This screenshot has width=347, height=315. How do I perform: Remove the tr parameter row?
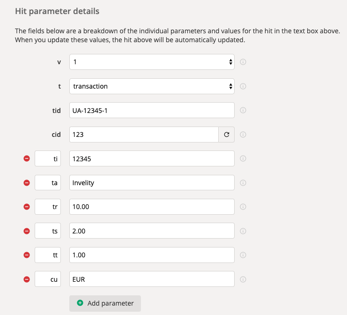27,207
